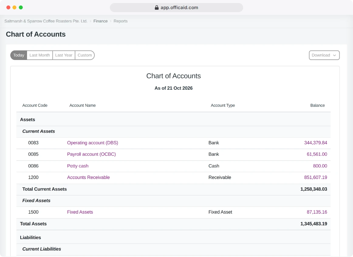Click the Liabilities section header
This screenshot has height=257, width=353.
[30, 238]
